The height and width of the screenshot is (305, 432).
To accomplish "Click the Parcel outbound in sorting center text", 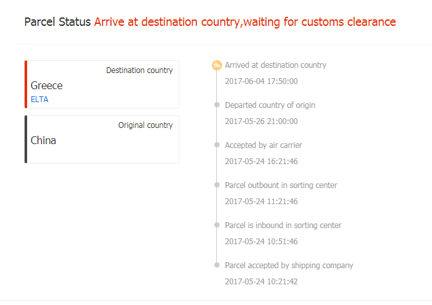I will click(x=281, y=185).
